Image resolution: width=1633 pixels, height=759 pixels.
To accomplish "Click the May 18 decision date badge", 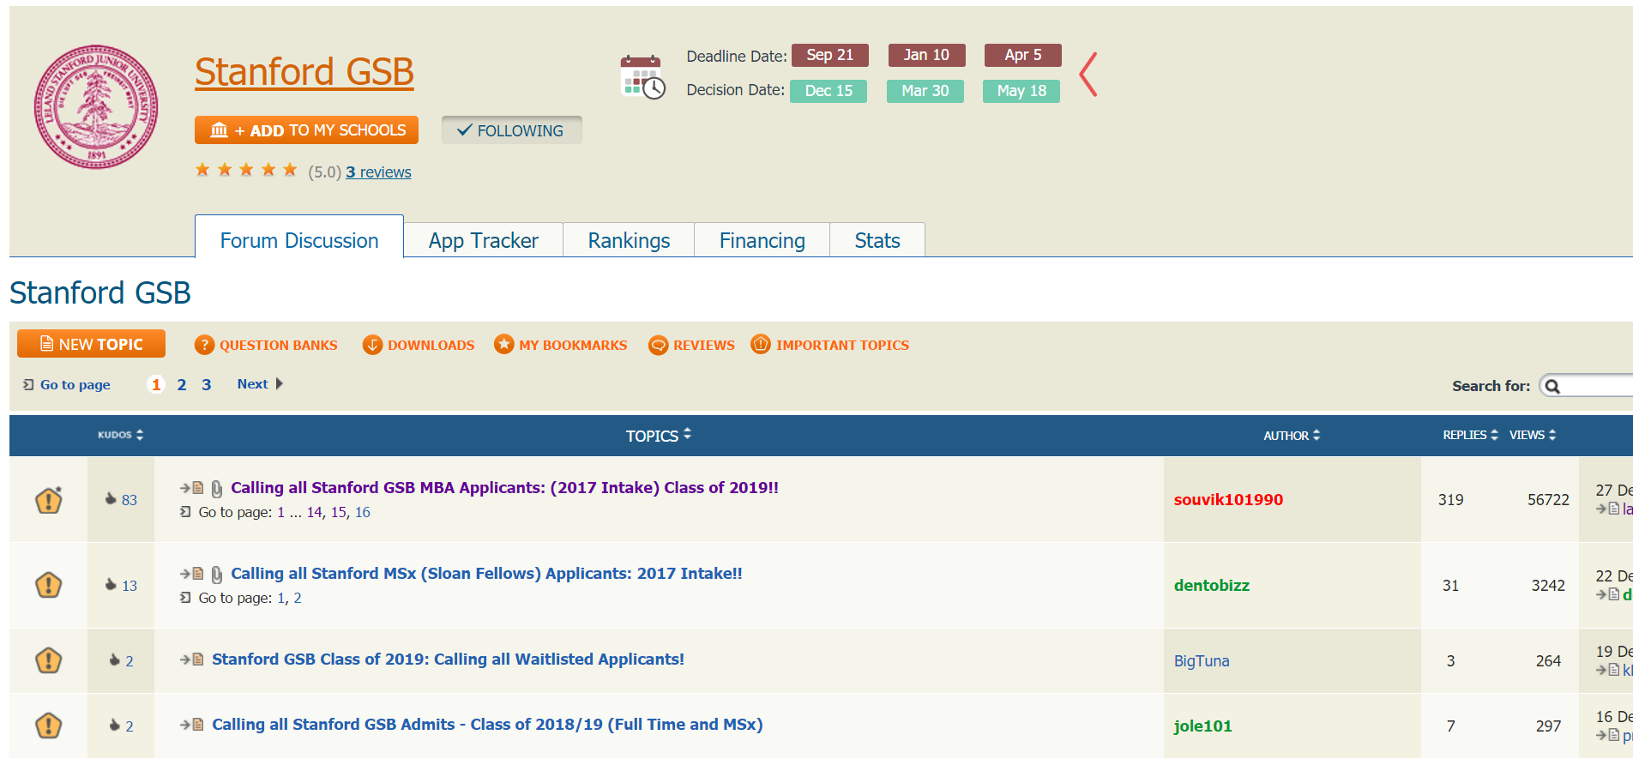I will 1021,91.
